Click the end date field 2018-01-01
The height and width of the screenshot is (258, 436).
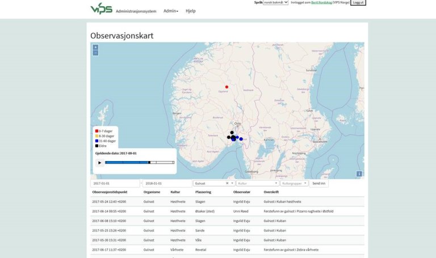167,183
